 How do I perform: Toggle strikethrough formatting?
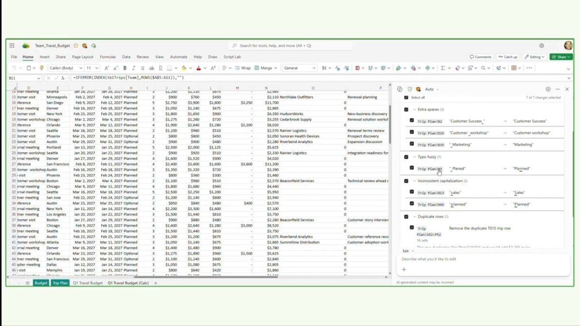tap(152, 68)
